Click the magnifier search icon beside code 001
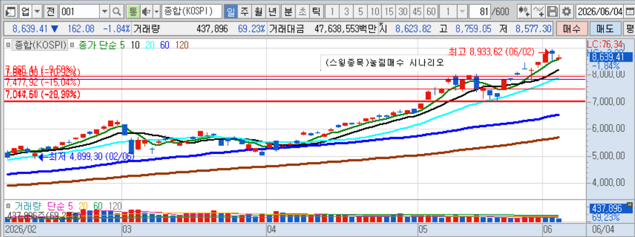The width and height of the screenshot is (635, 237). pyautogui.click(x=116, y=11)
